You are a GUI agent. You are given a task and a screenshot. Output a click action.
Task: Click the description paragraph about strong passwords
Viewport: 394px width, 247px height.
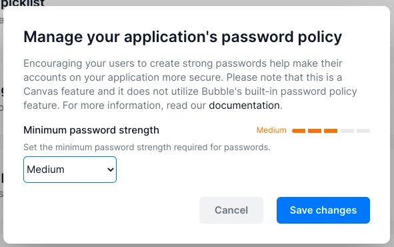[190, 84]
